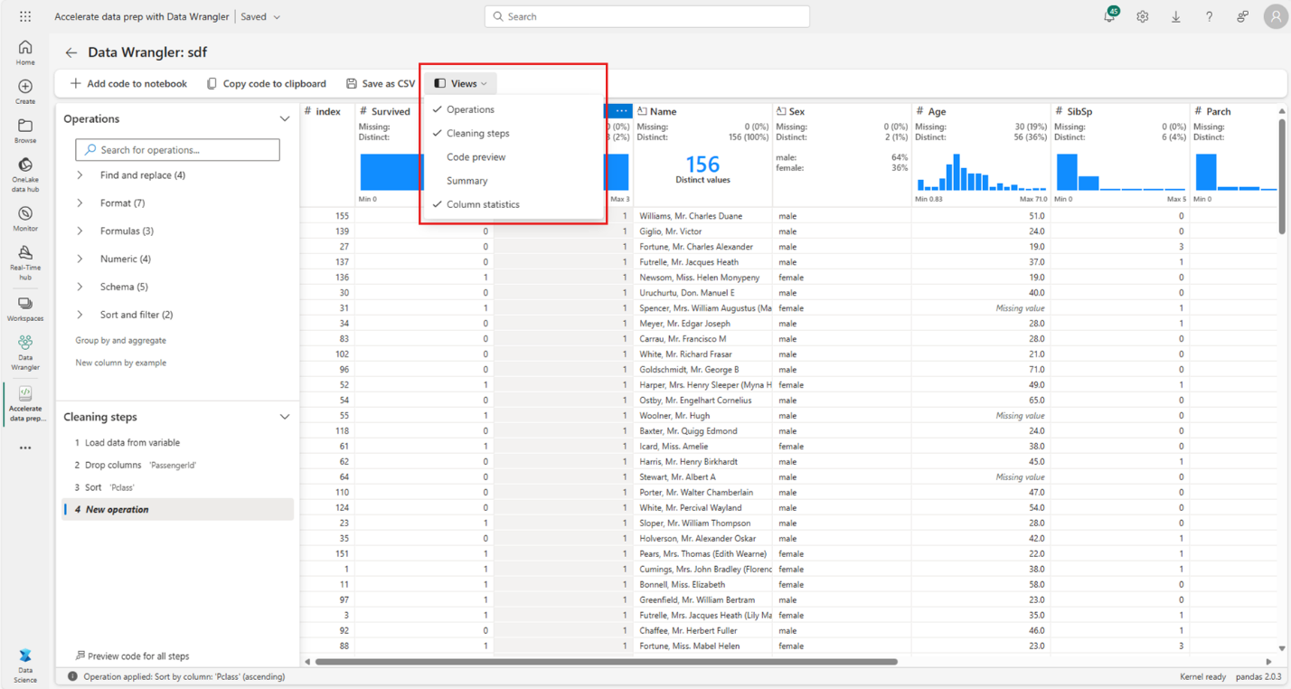Open OneLake data hub
1291x689 pixels.
pos(25,175)
